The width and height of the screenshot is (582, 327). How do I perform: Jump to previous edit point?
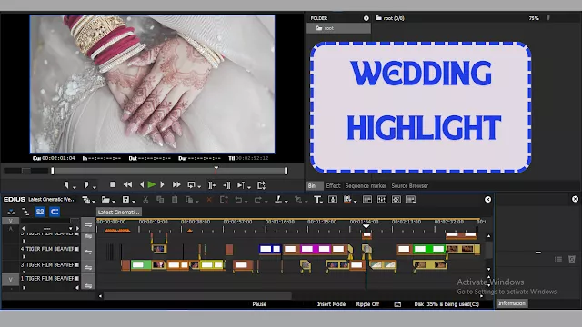coord(212,185)
